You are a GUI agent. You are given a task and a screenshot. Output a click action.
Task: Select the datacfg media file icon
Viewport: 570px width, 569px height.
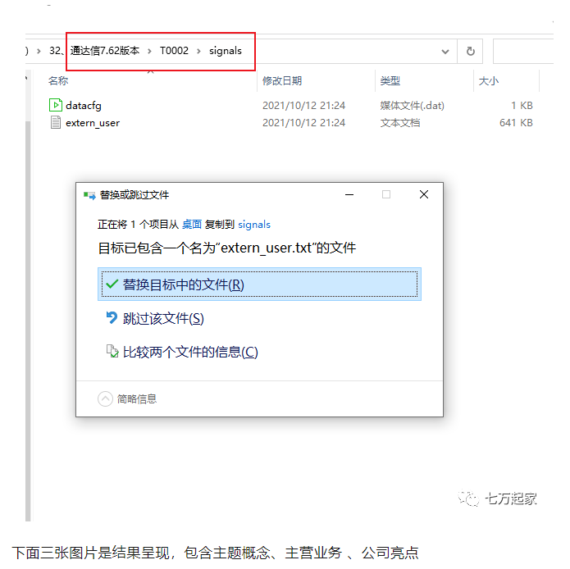(x=55, y=105)
